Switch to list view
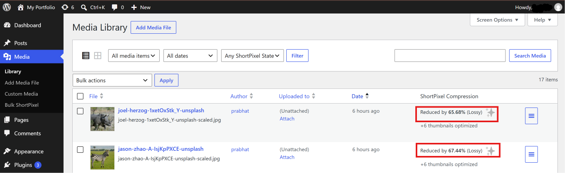This screenshot has width=565, height=173. click(86, 56)
